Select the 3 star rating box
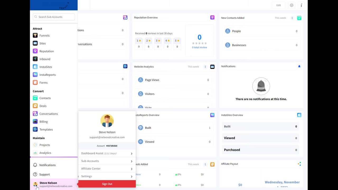The height and width of the screenshot is (190, 338). click(x=158, y=44)
